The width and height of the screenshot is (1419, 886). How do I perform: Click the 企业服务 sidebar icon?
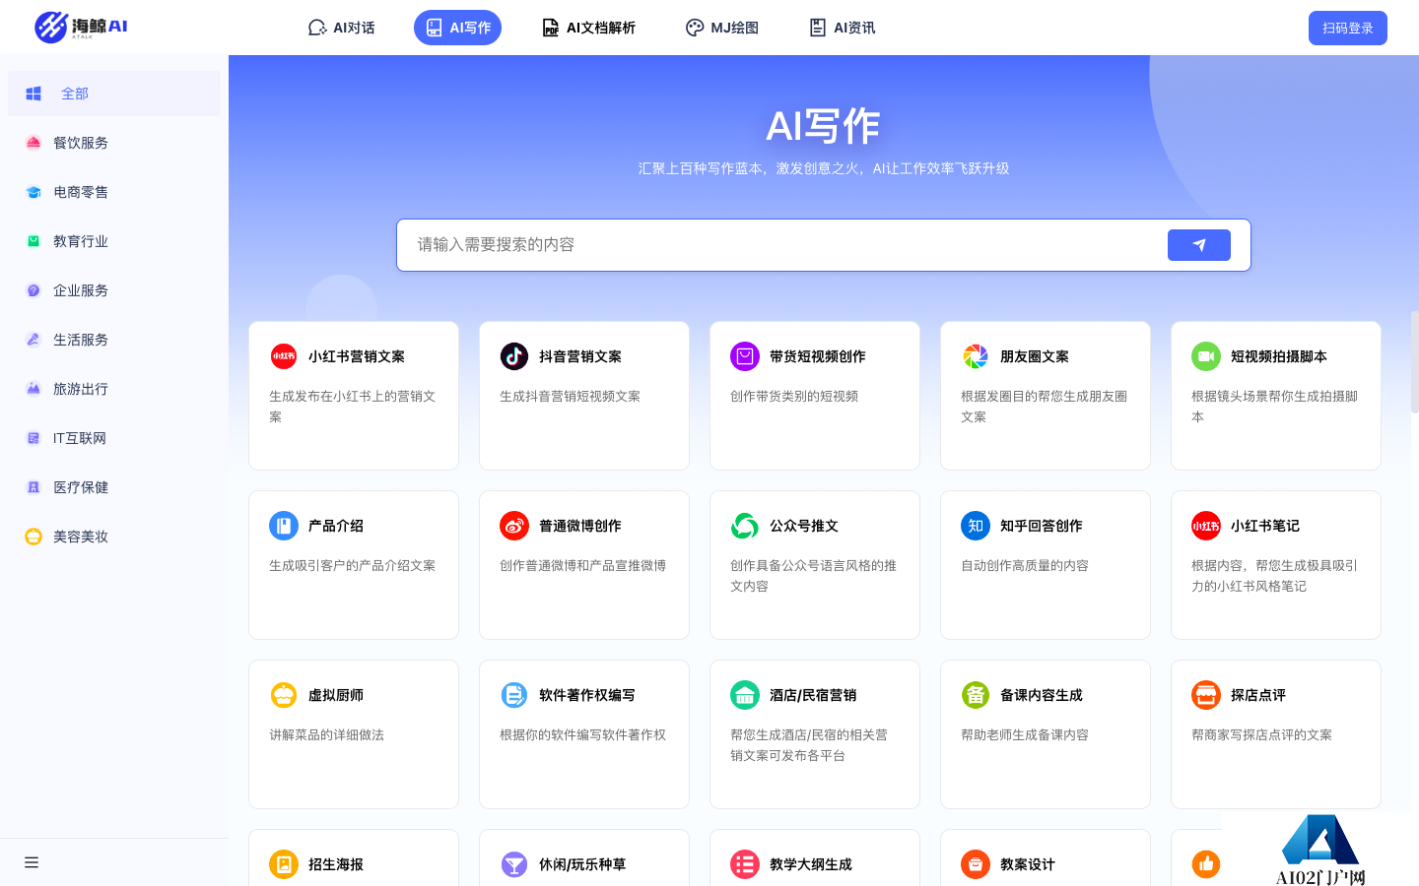34,290
